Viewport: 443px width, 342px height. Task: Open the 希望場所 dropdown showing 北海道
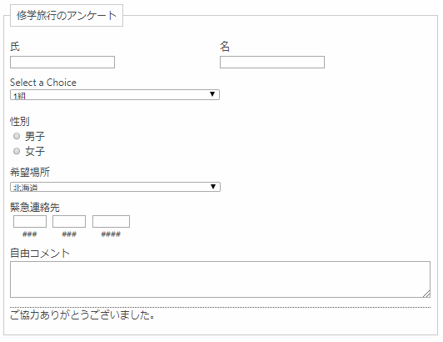115,187
